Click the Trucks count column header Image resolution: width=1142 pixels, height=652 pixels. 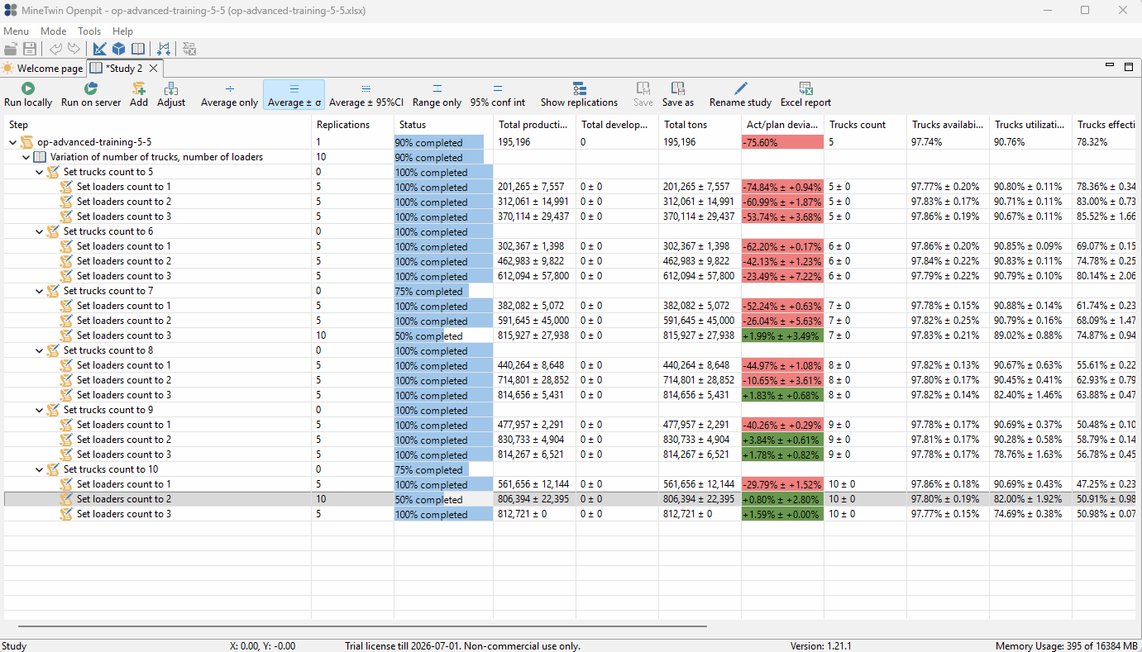[x=865, y=125]
